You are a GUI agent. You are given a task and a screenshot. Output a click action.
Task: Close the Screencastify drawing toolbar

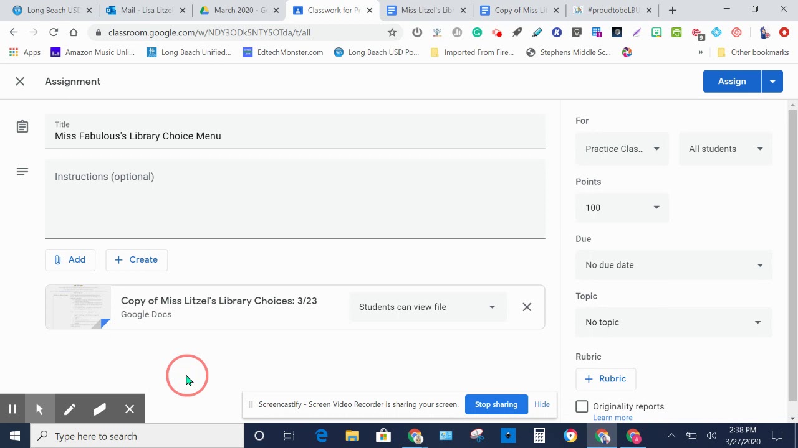pyautogui.click(x=130, y=409)
